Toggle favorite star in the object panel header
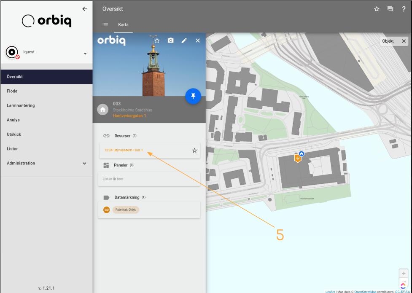The height and width of the screenshot is (293, 412). coord(157,40)
